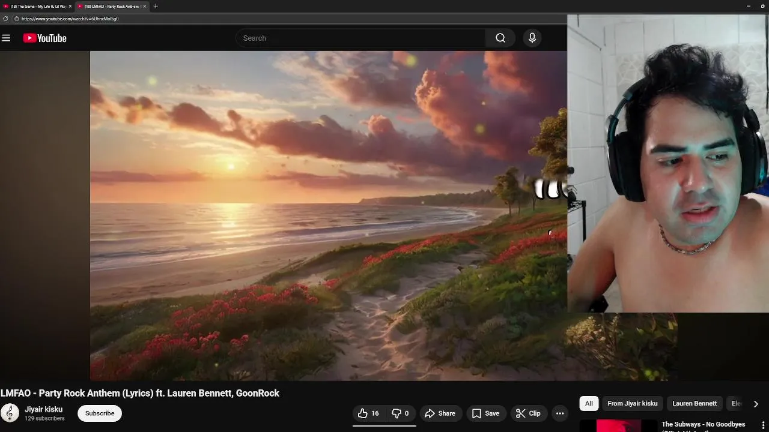Minimize the browser window
This screenshot has width=769, height=432.
pos(748,6)
